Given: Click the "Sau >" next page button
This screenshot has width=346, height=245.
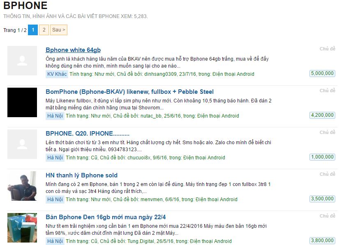Looking at the screenshot, I should click(58, 30).
